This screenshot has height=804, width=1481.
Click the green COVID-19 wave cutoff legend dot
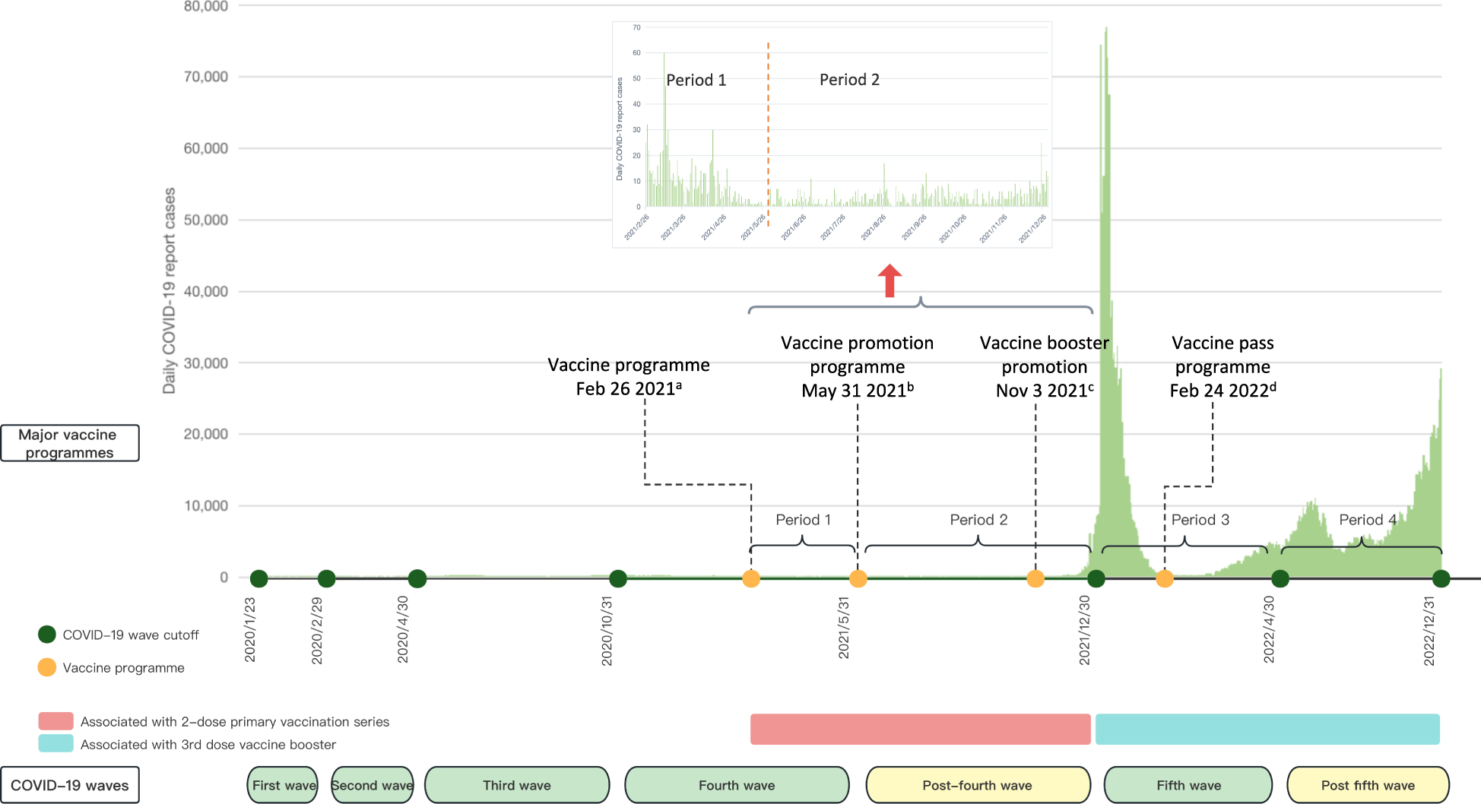click(x=47, y=635)
